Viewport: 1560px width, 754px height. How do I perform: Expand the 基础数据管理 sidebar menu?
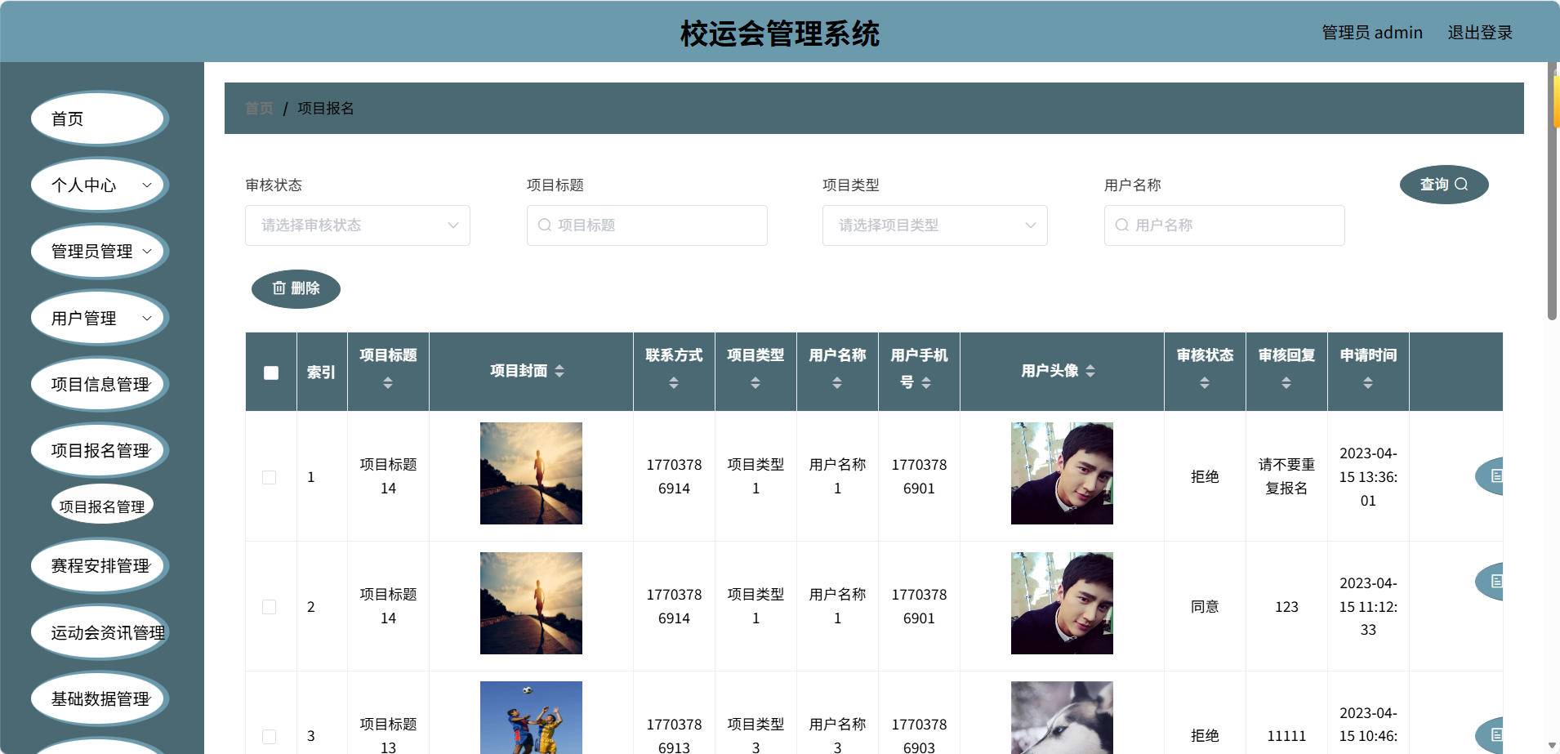(100, 699)
